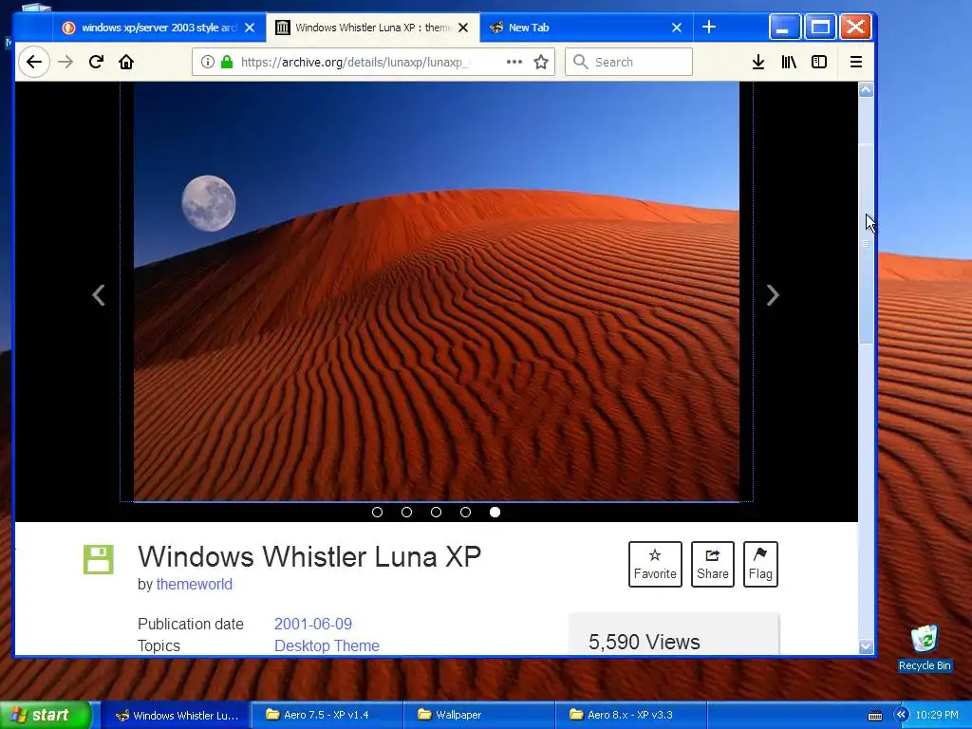This screenshot has height=729, width=972.
Task: Click the 5,590 Views text
Action: click(645, 643)
